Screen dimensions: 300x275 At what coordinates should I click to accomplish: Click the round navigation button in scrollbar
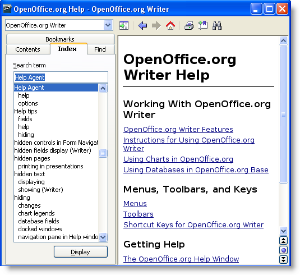pyautogui.click(x=283, y=250)
